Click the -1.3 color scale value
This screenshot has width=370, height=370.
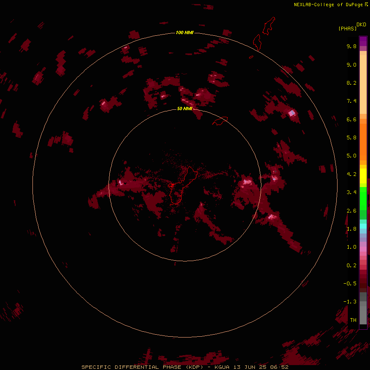[350, 302]
